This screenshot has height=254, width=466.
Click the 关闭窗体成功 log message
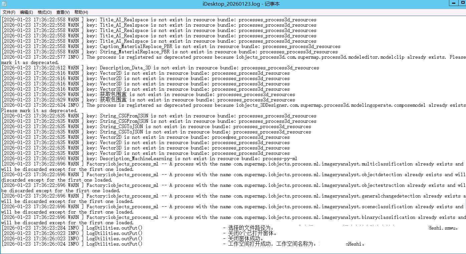coord(246,239)
